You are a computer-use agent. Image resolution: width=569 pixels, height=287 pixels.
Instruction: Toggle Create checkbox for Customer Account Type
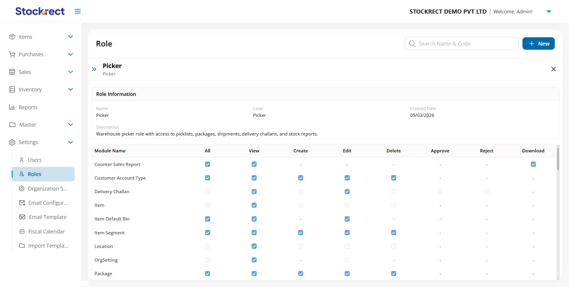pyautogui.click(x=301, y=178)
